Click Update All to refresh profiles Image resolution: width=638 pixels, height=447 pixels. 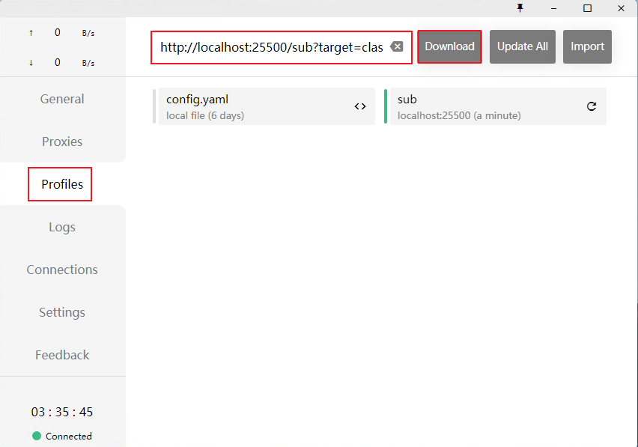522,46
